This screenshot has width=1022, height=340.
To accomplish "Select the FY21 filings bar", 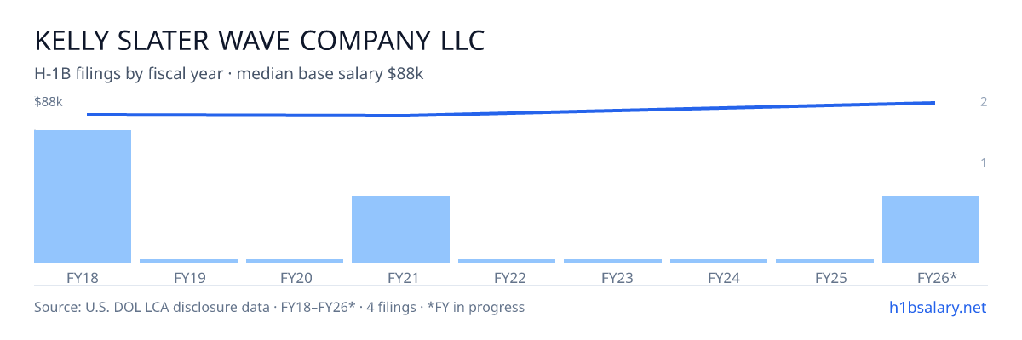I will [400, 229].
